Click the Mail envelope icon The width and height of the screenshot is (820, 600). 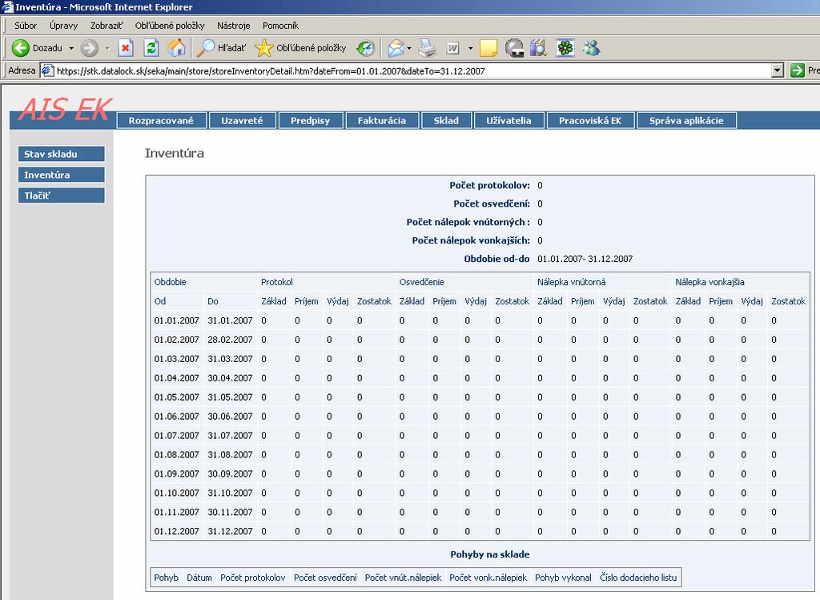click(x=396, y=48)
